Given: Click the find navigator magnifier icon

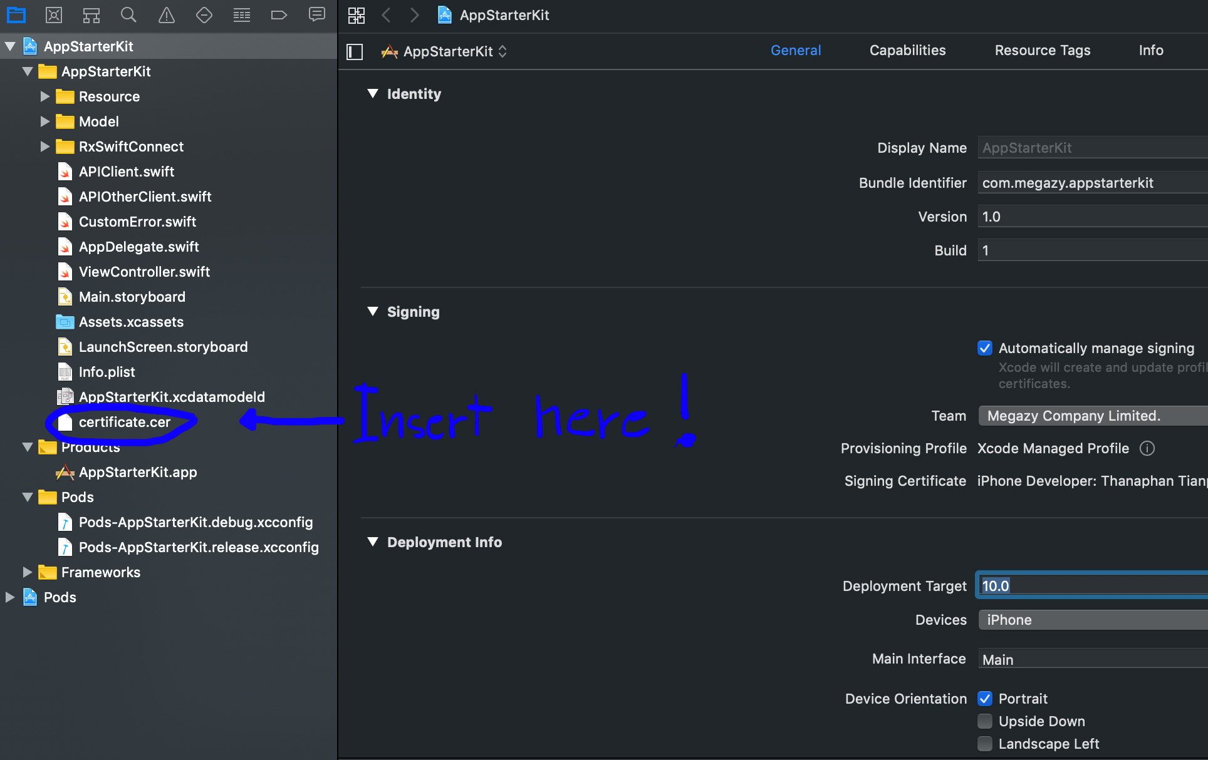Looking at the screenshot, I should point(128,15).
